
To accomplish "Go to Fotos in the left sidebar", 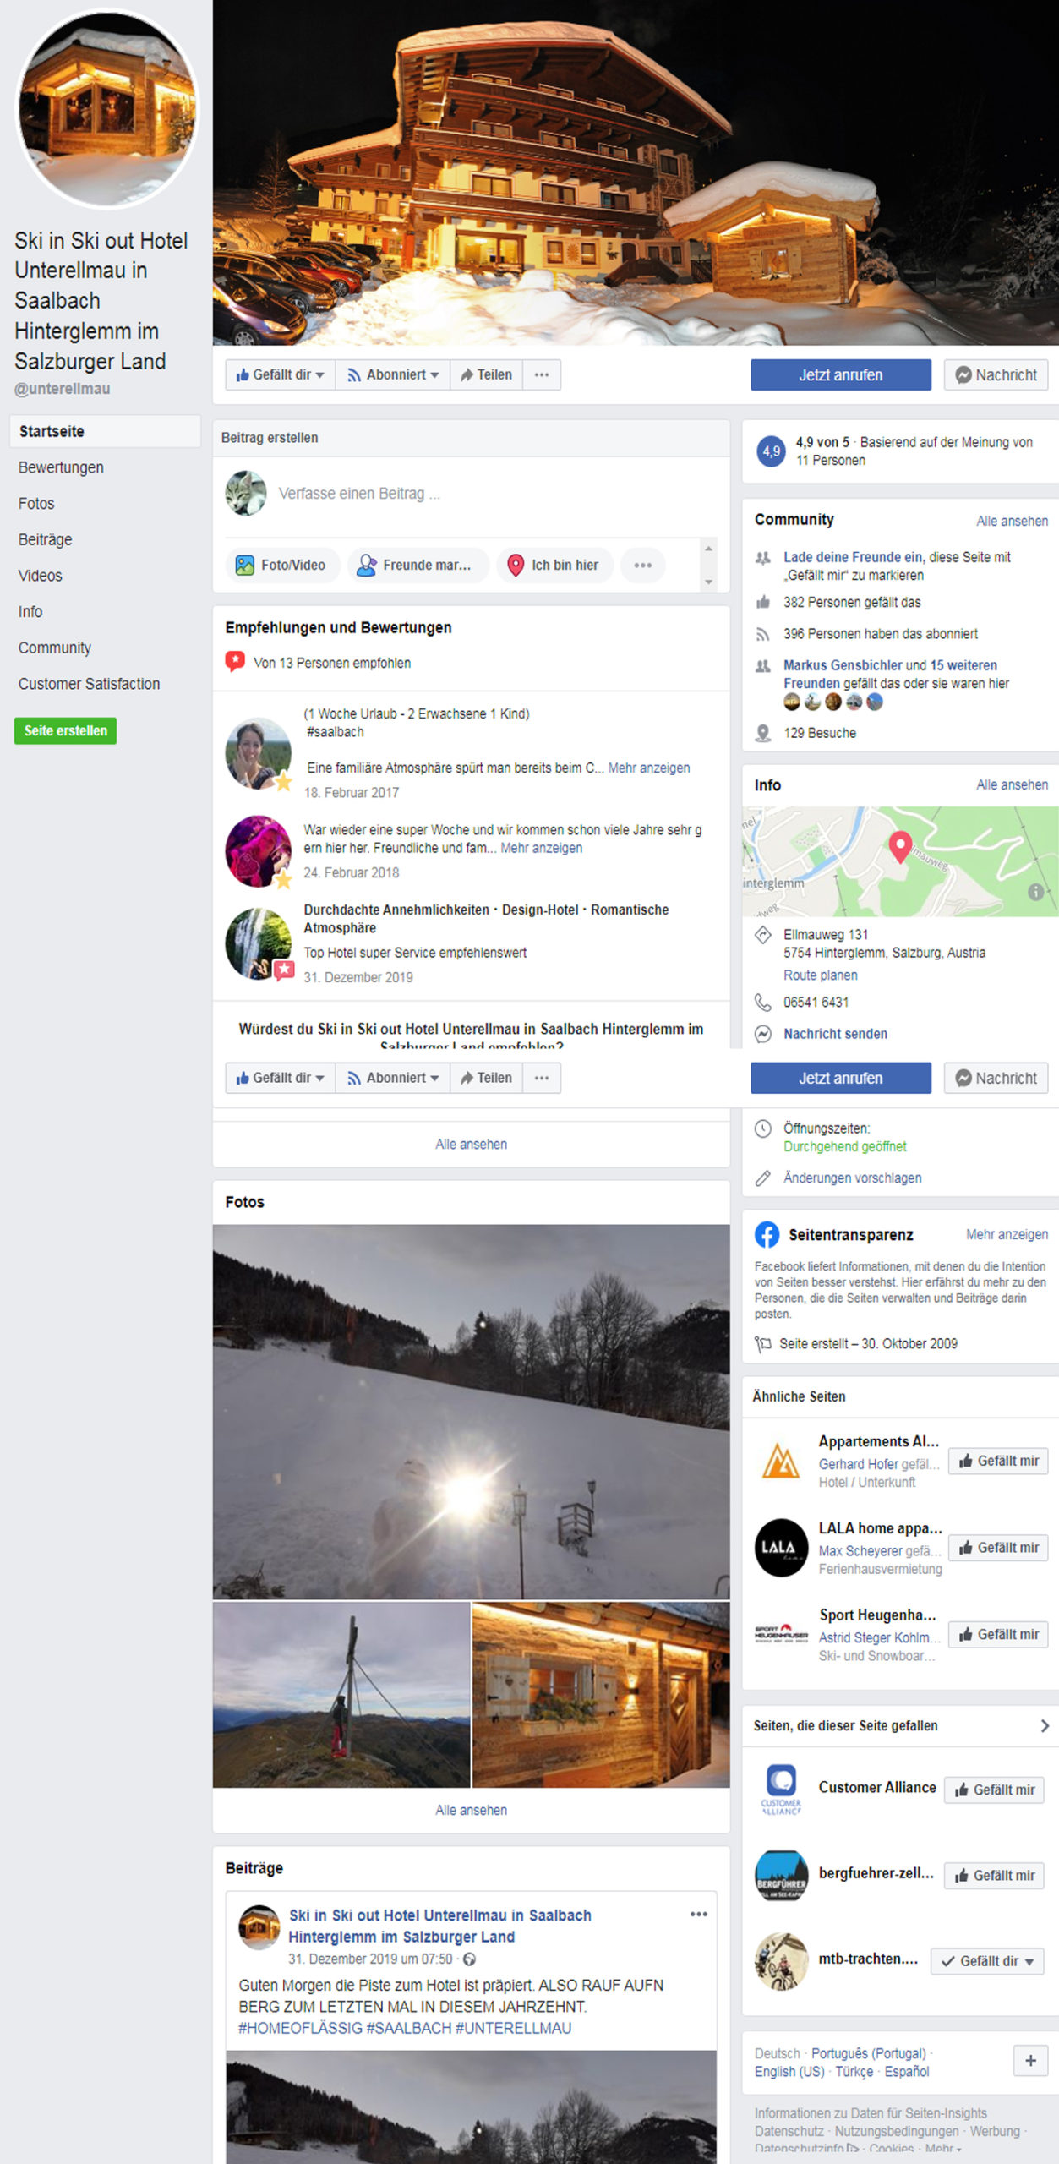I will pos(36,504).
